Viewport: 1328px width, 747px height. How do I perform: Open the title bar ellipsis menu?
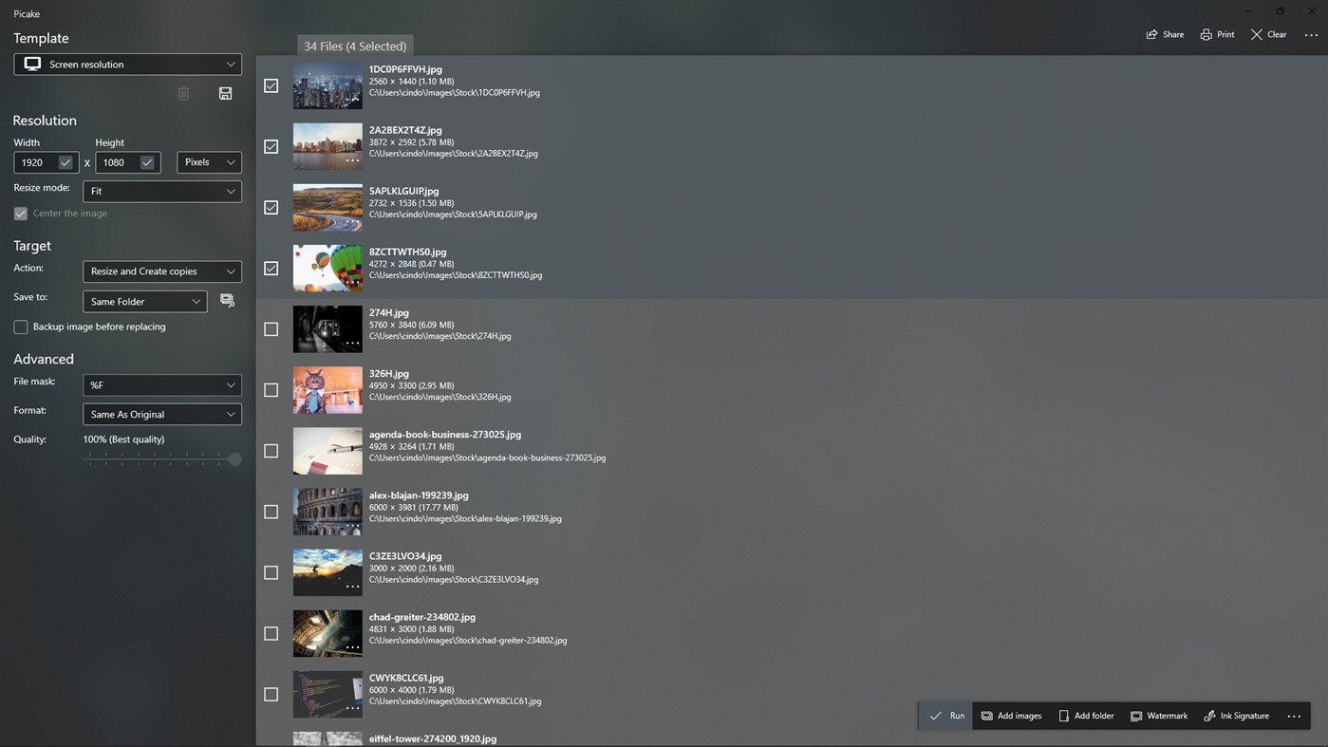pyautogui.click(x=1311, y=34)
